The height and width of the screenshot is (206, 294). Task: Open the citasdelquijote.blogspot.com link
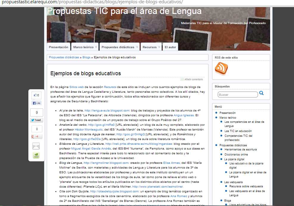click(115, 191)
